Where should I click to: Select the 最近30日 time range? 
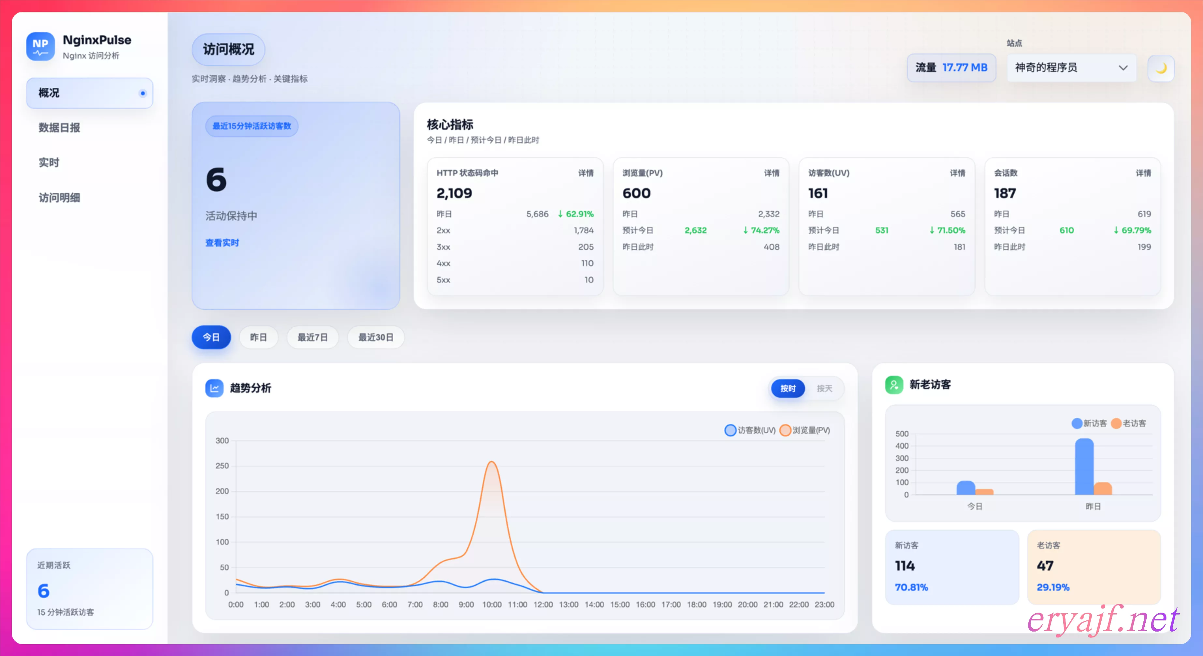(375, 337)
